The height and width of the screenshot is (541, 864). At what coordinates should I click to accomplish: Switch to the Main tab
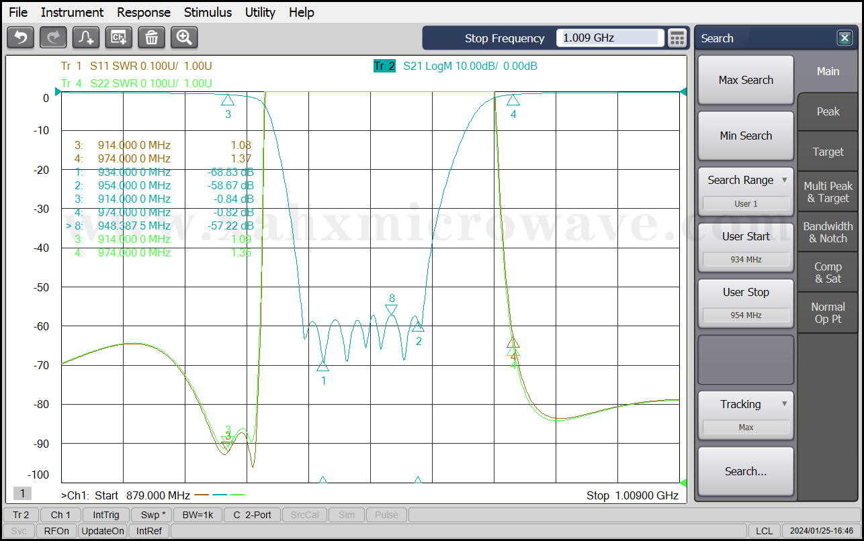coord(828,71)
